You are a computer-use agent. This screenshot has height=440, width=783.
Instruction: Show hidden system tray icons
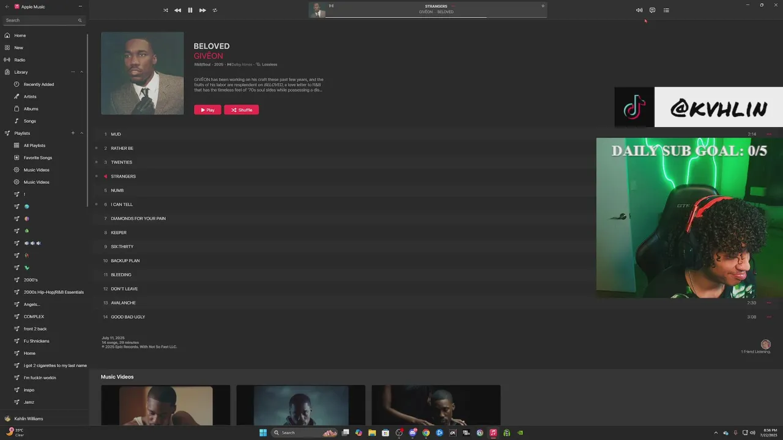(x=716, y=433)
